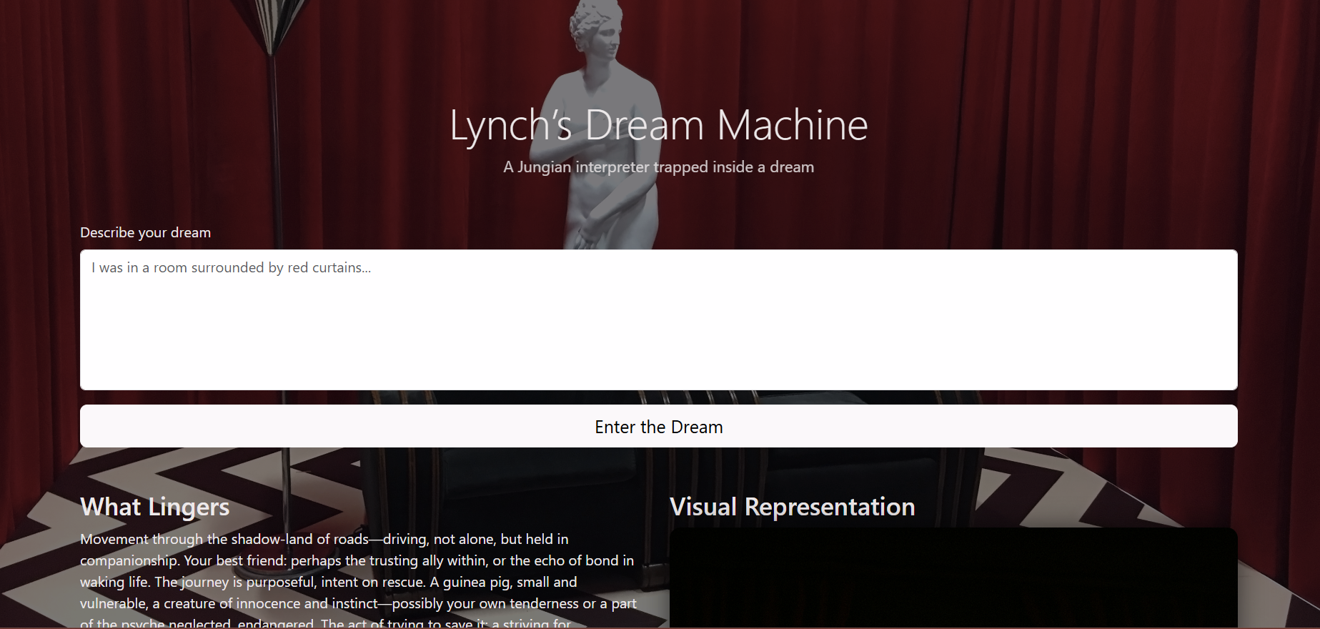Click the What Lingers heading
1320x629 pixels.
click(154, 507)
